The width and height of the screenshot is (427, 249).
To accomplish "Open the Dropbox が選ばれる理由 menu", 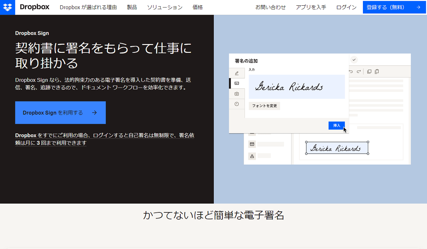I will [88, 7].
